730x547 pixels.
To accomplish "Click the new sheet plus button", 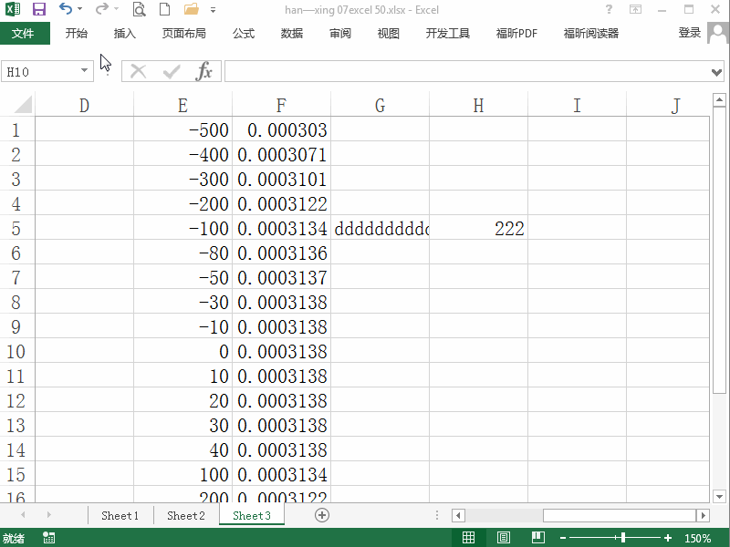I will point(319,515).
